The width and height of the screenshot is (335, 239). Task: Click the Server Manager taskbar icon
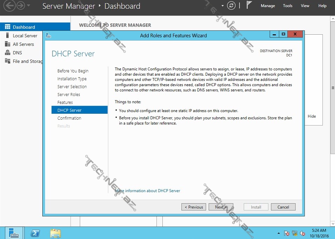click(14, 233)
